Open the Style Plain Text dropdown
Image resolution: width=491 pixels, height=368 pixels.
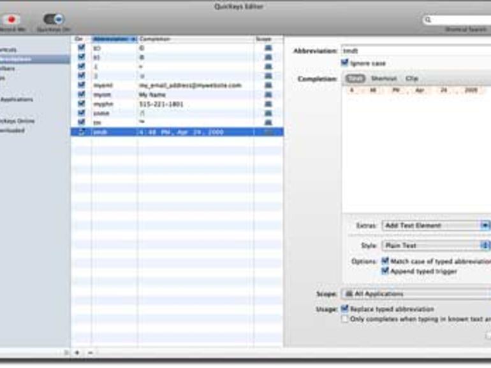pos(436,245)
